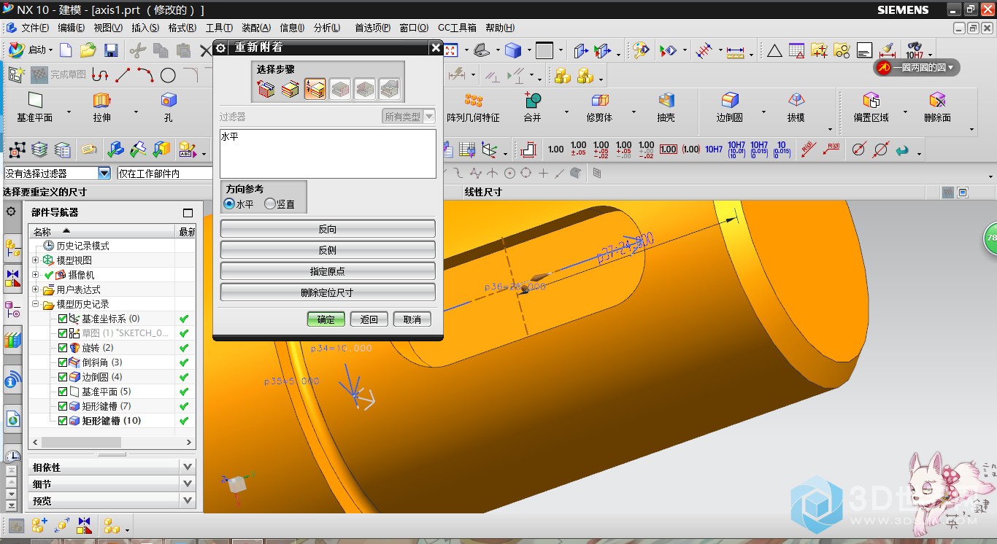
Task: Select the Line sketch tool
Action: pos(123,74)
